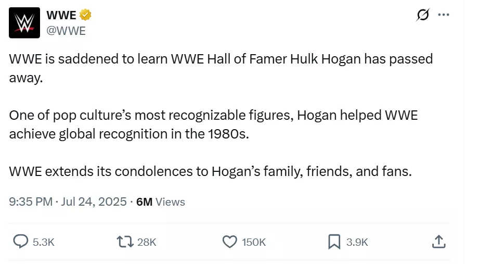Click the gold verified badge
This screenshot has height=264, width=479.
click(85, 15)
